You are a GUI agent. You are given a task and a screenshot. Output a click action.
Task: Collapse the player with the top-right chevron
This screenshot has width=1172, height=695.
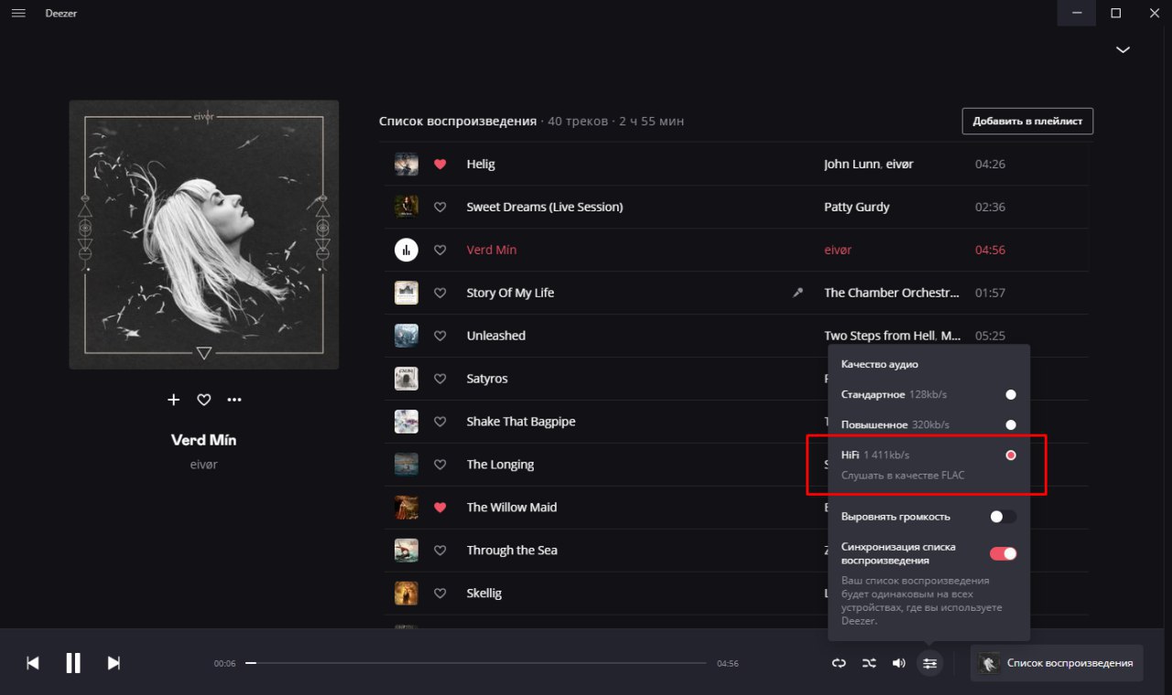1123,49
